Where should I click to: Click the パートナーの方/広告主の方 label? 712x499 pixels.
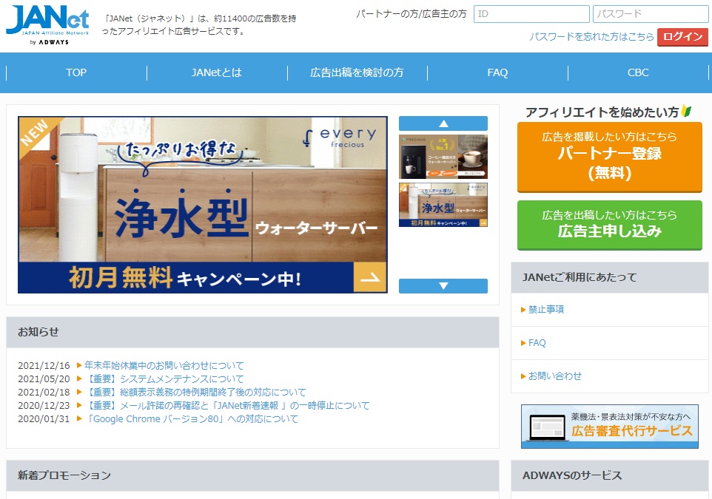[x=411, y=14]
